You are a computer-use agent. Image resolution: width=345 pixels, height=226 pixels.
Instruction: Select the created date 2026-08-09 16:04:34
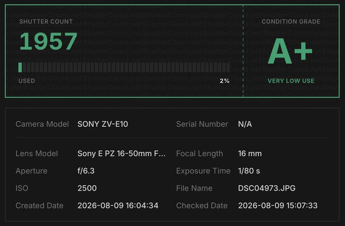pyautogui.click(x=118, y=205)
